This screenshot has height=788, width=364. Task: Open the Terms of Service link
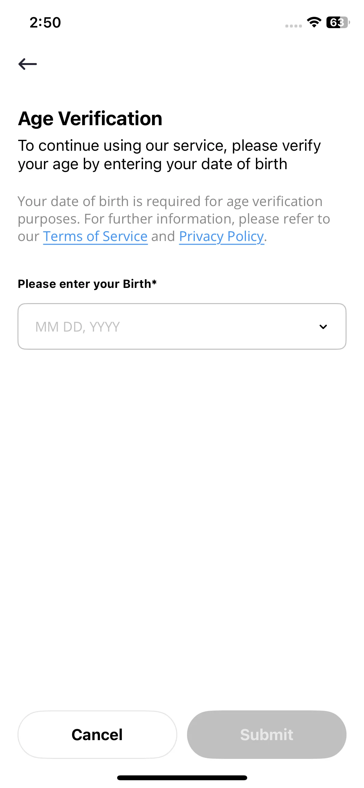[95, 236]
